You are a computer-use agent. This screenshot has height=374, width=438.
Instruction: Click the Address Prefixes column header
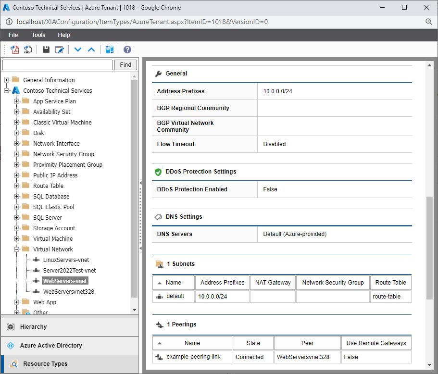(x=222, y=283)
